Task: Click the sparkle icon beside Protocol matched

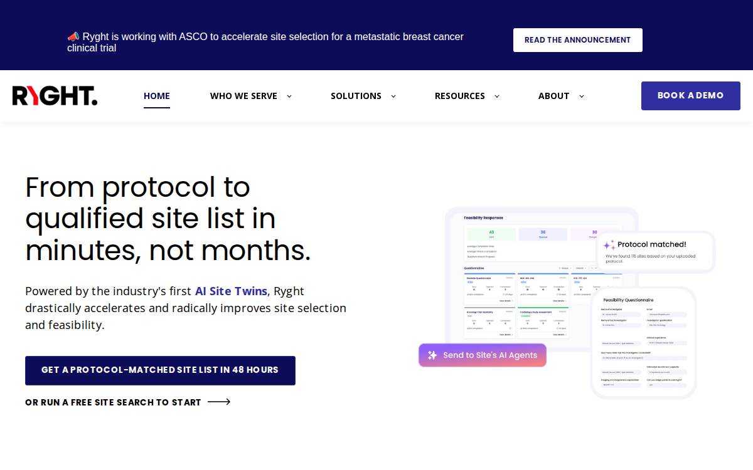Action: tap(609, 245)
